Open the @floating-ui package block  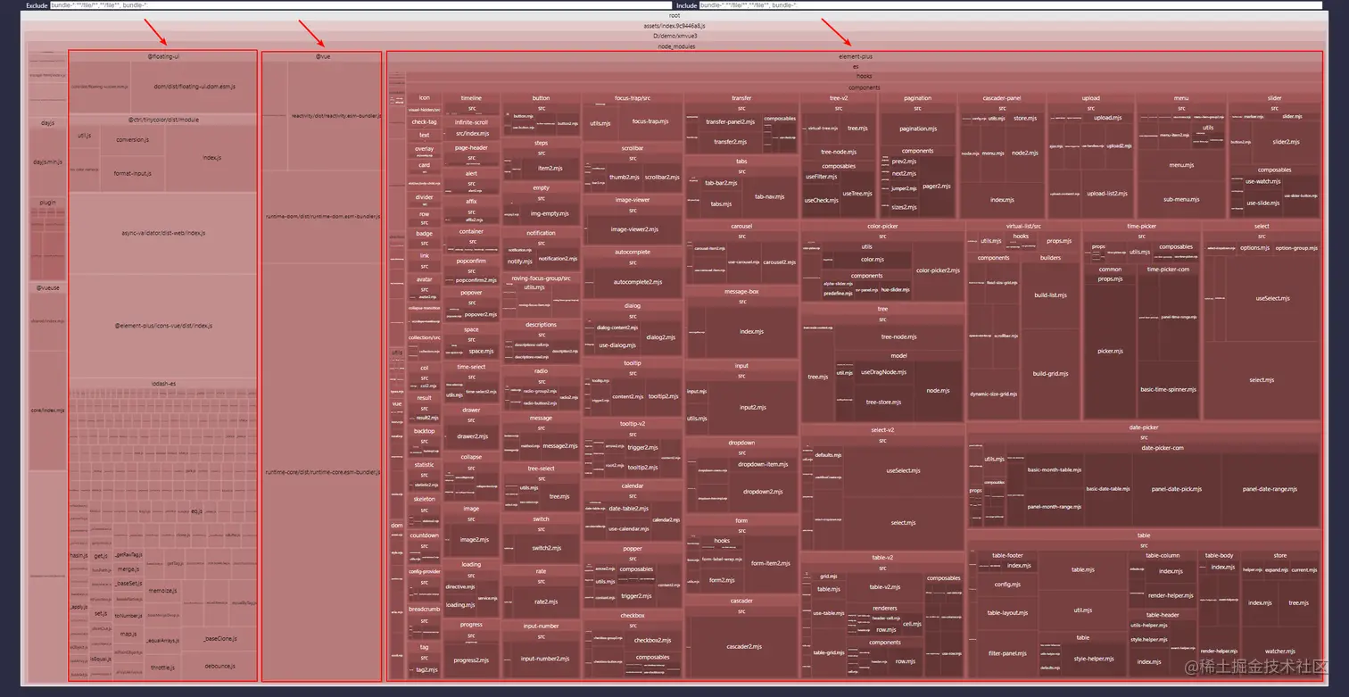(x=163, y=56)
